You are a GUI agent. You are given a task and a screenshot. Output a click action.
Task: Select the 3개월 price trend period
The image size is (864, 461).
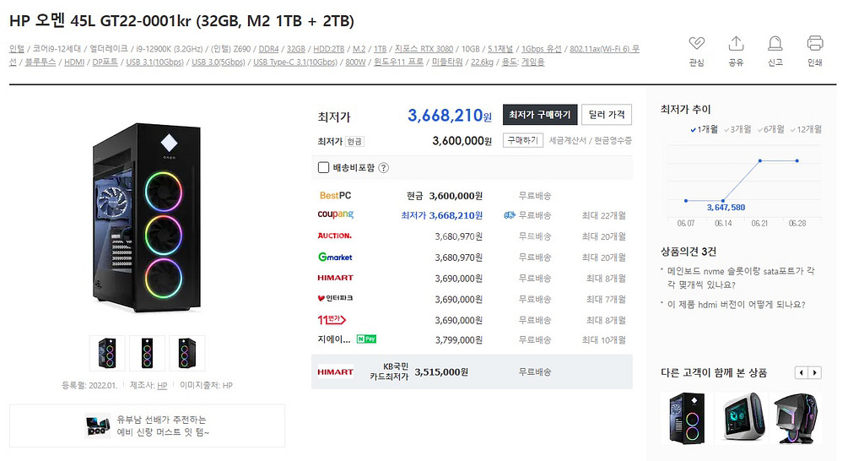pos(737,129)
